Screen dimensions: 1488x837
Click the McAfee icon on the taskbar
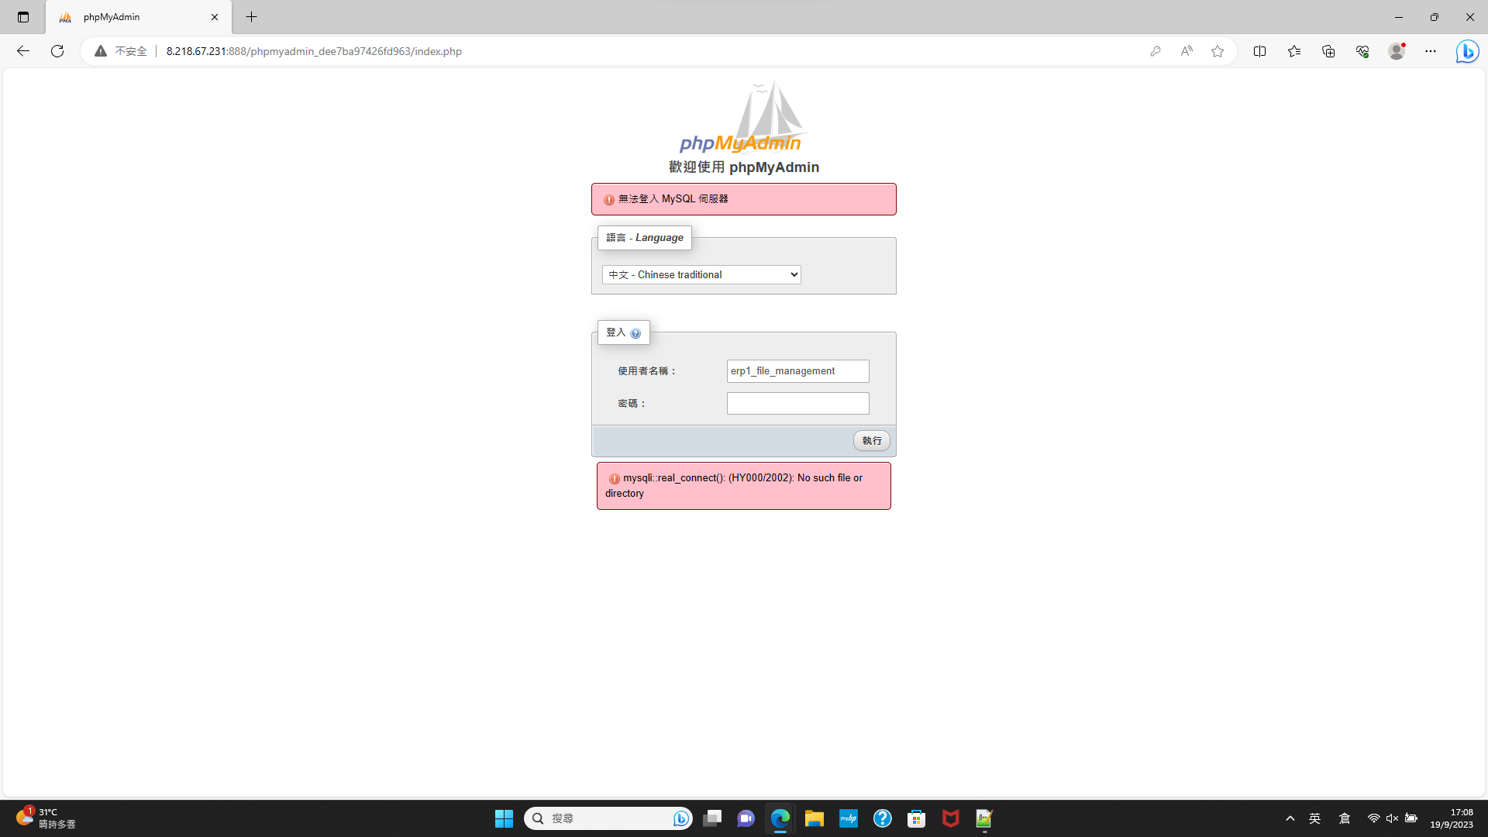(951, 818)
